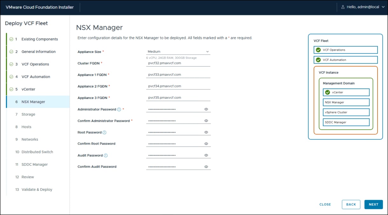Click the BACK button
The image size is (388, 215).
click(351, 205)
